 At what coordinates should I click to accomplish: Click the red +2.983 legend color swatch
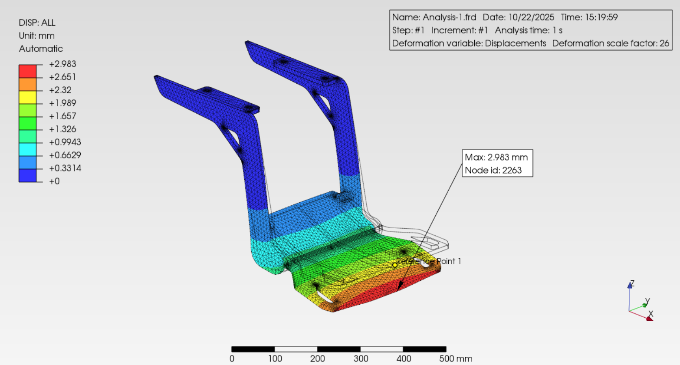pos(27,71)
